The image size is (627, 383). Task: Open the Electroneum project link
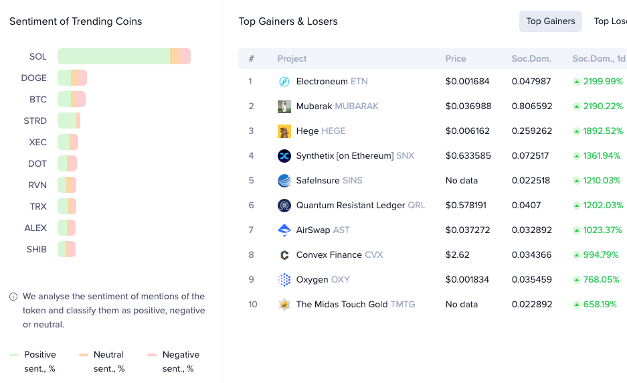pyautogui.click(x=332, y=81)
